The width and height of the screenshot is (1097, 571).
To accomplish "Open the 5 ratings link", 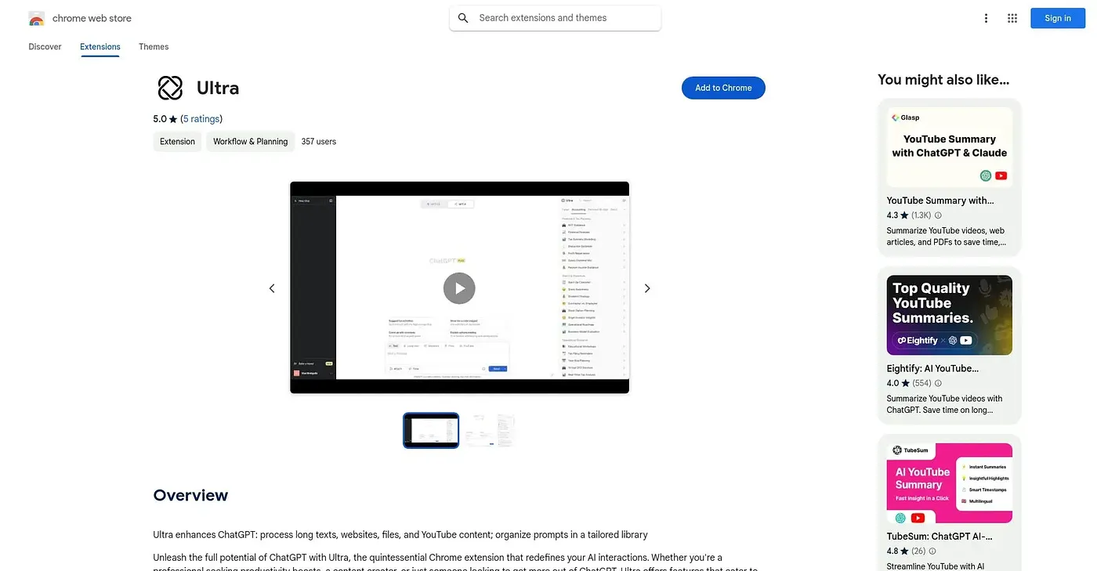I will pyautogui.click(x=201, y=119).
